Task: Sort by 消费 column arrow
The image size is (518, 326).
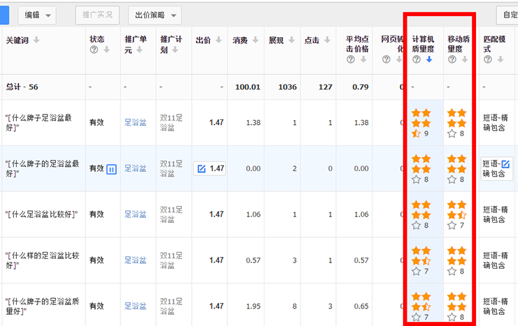Action: click(x=255, y=40)
